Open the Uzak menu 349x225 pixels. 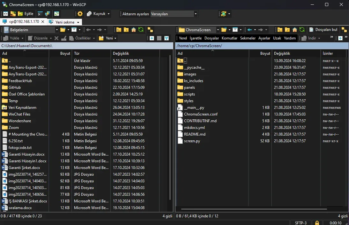pos(277,38)
